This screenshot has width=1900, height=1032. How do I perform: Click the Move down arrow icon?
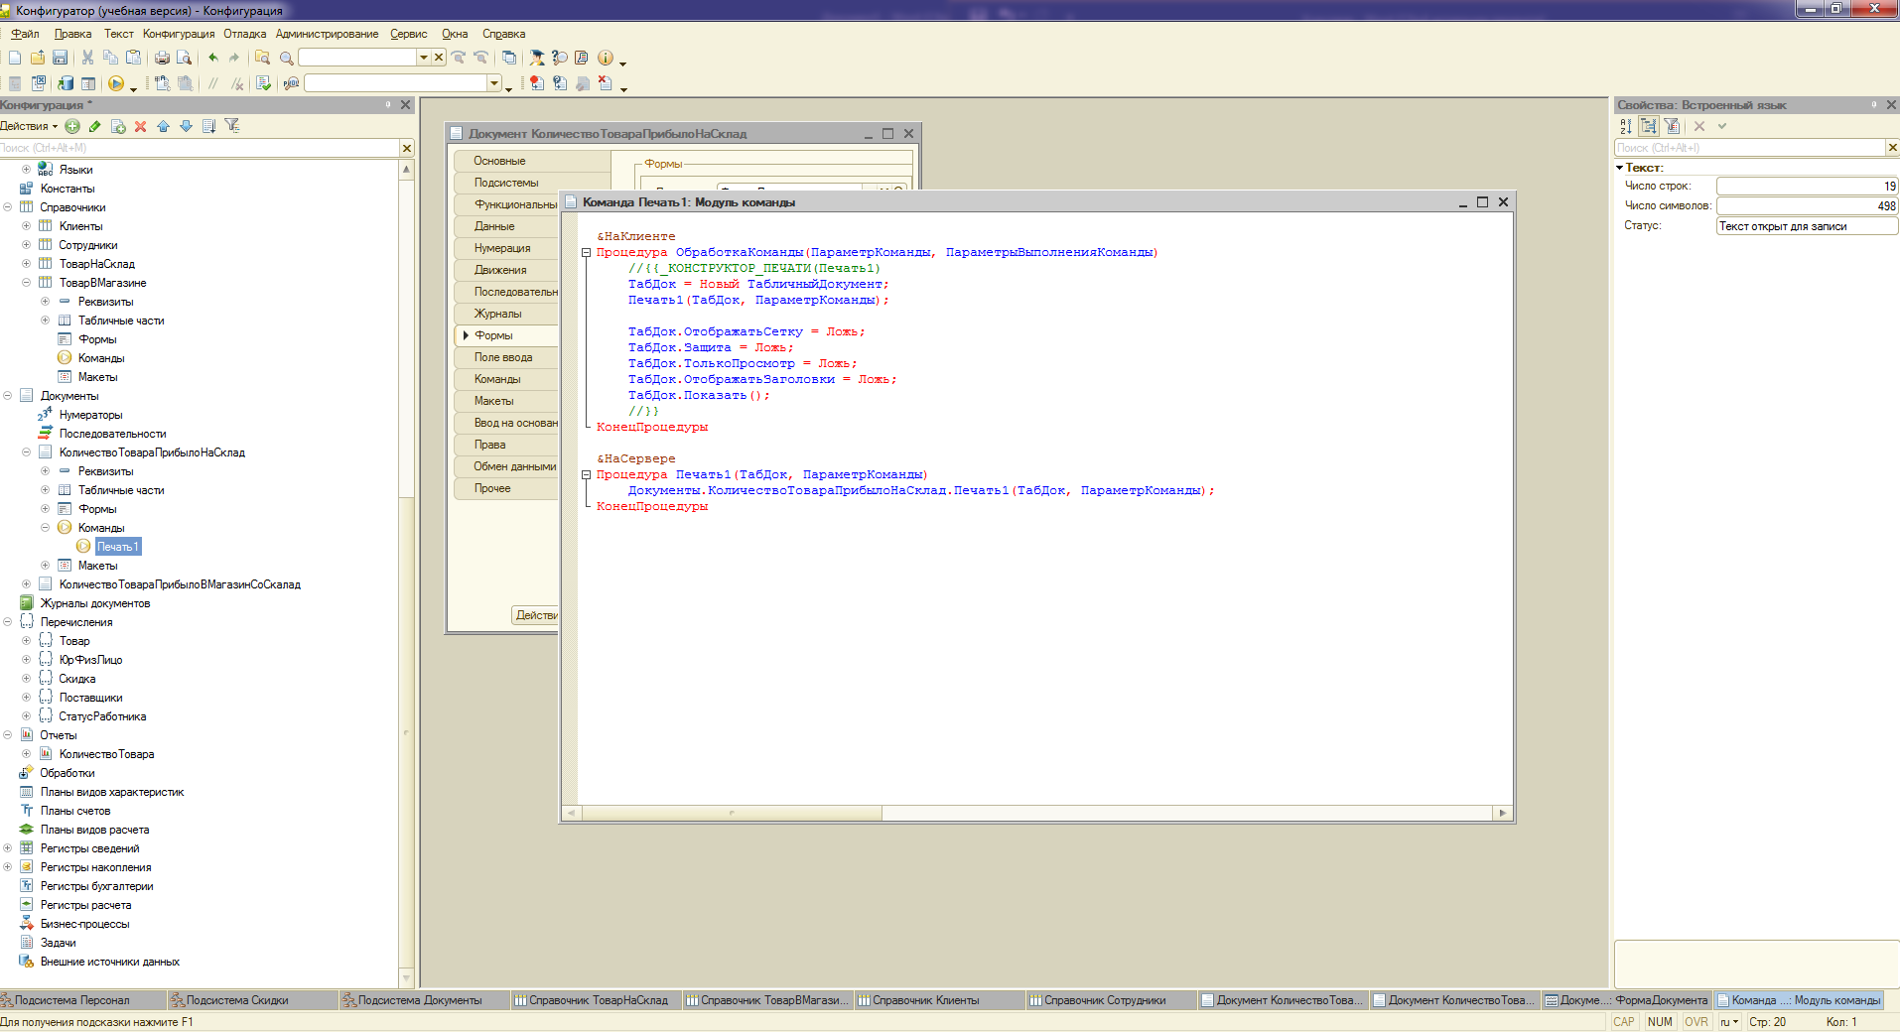tap(186, 126)
